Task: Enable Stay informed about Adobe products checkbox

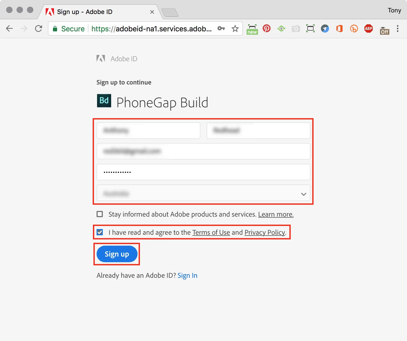Action: pyautogui.click(x=100, y=214)
